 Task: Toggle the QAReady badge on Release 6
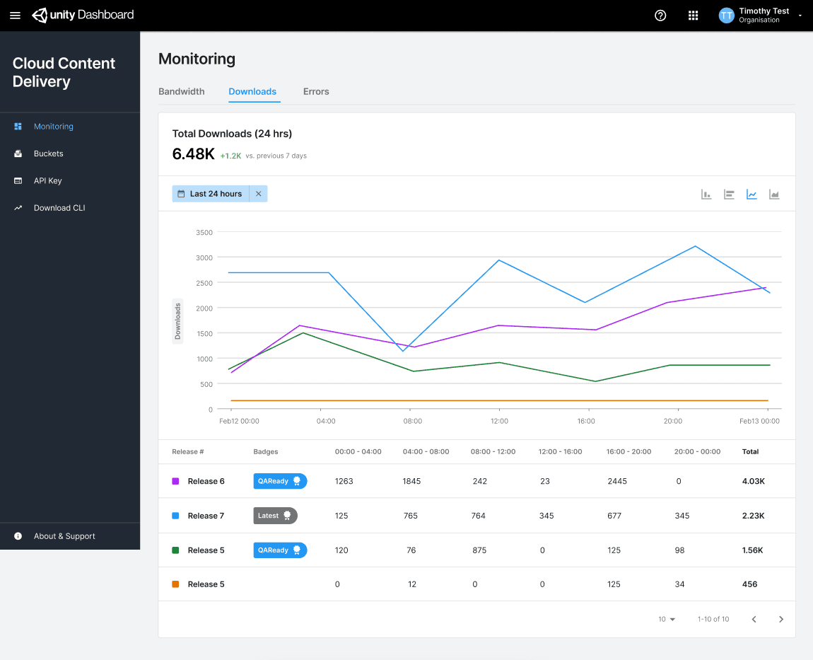(280, 481)
